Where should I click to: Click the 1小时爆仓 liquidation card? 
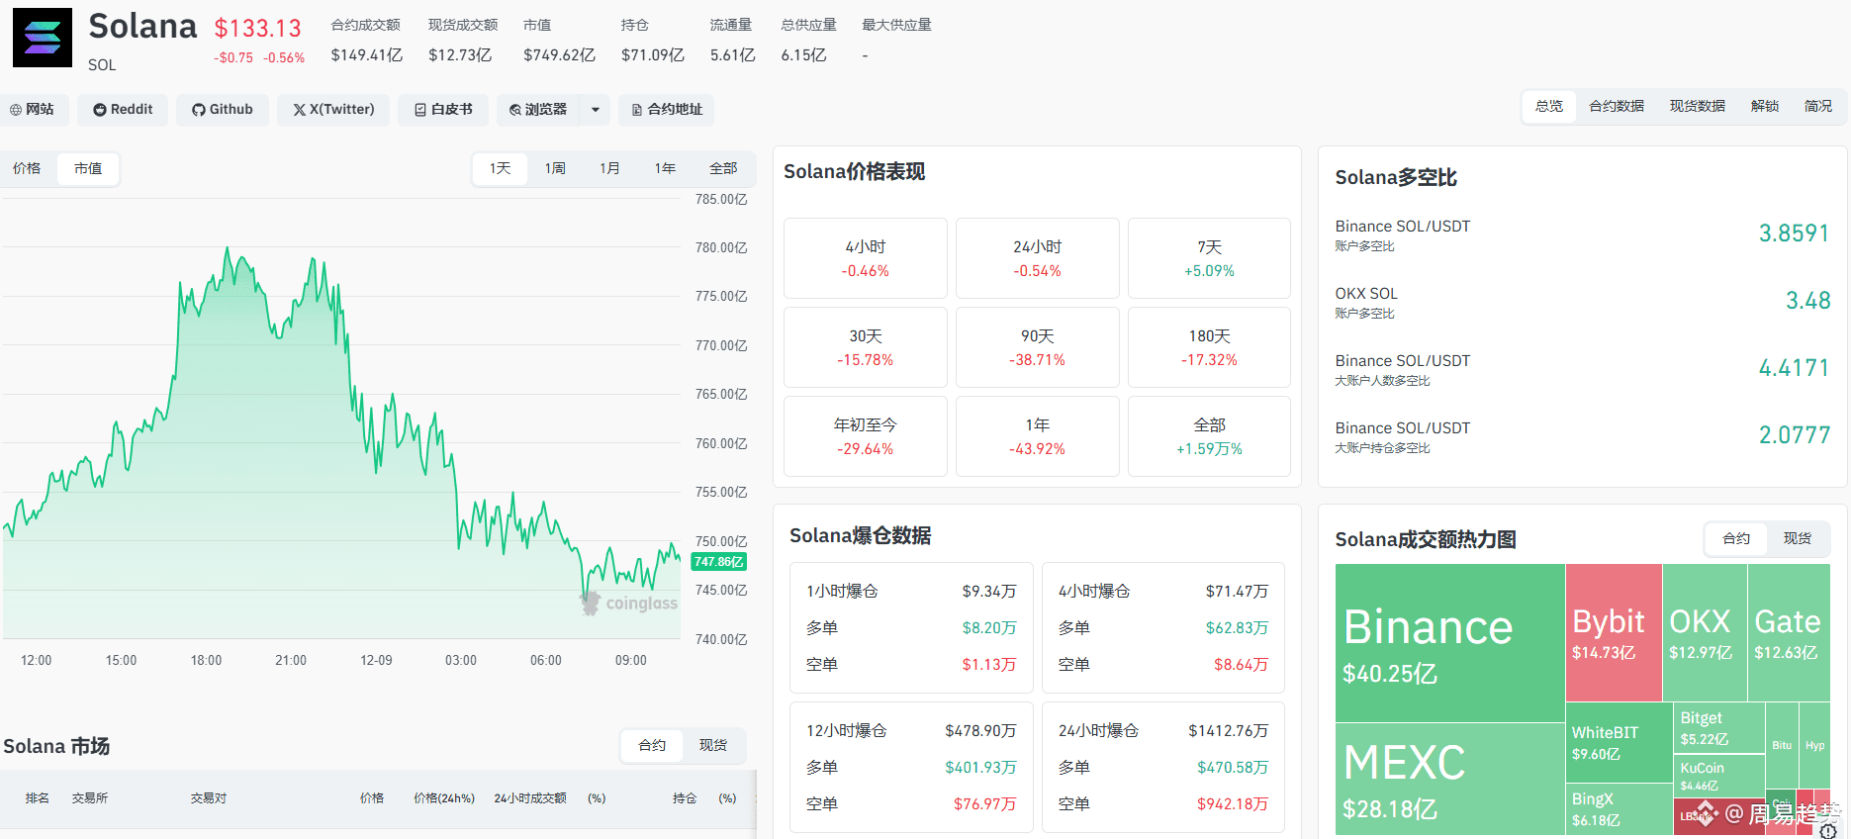pos(911,627)
